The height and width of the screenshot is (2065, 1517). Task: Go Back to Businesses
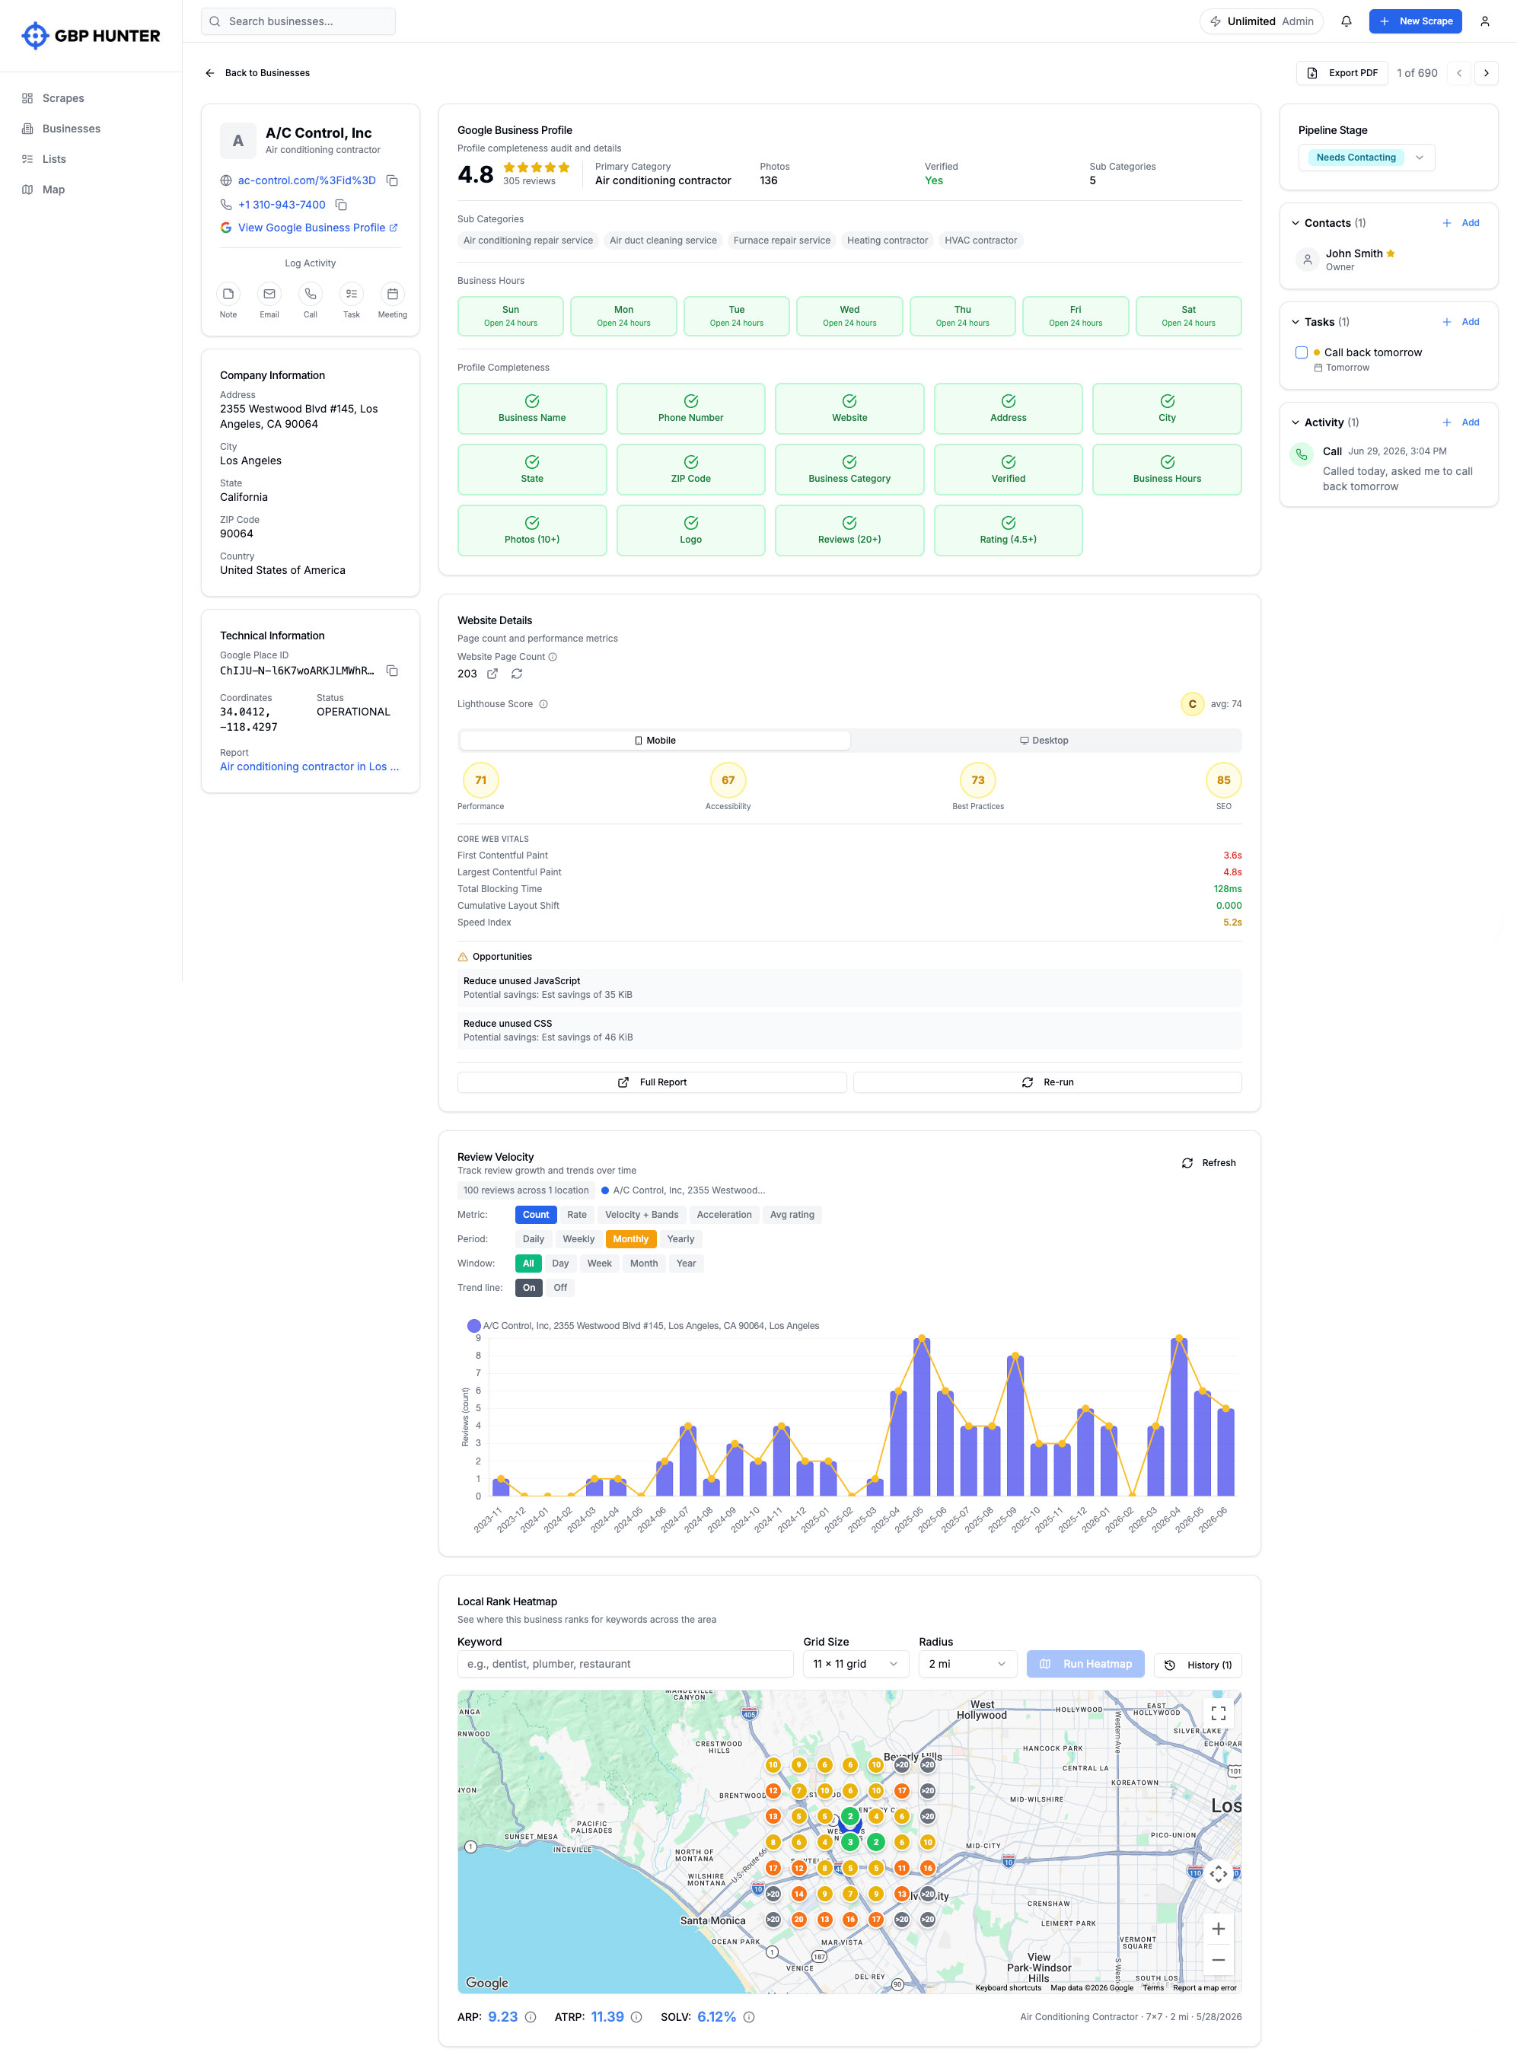coord(257,72)
